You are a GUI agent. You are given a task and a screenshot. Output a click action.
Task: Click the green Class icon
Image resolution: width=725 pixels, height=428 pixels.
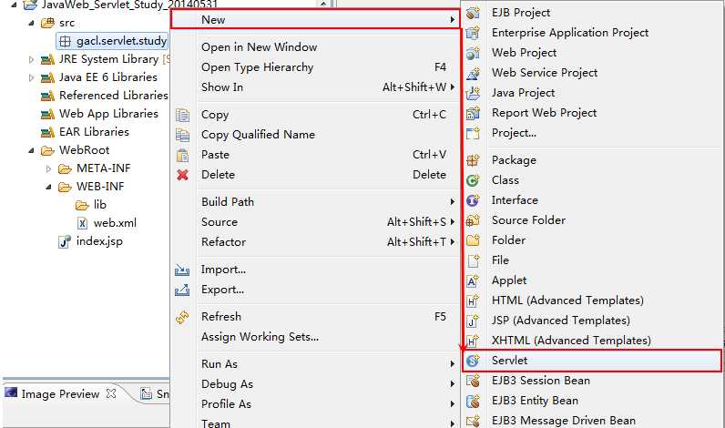click(473, 180)
